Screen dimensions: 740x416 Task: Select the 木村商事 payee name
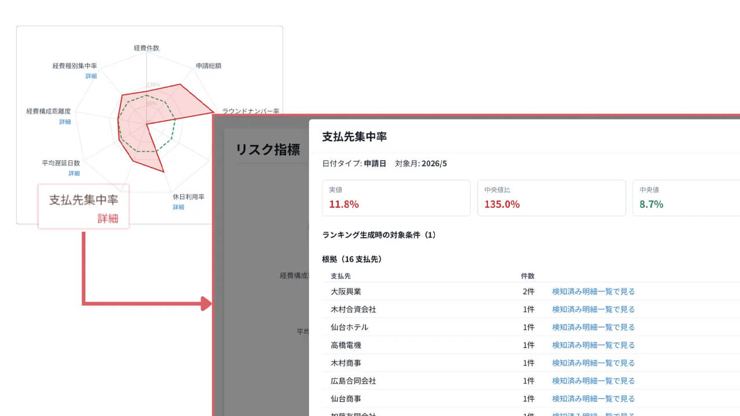coord(346,363)
